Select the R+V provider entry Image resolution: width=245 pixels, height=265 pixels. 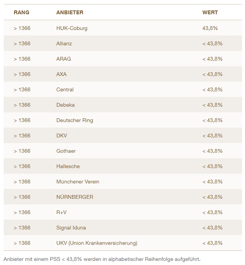[x=61, y=212]
